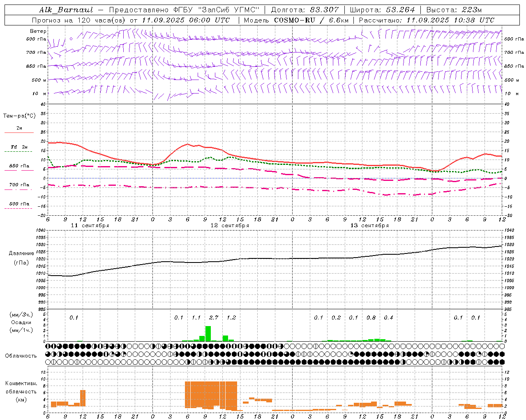Click the Ветер panel label
Image resolution: width=526 pixels, height=420 pixels.
tap(38, 31)
